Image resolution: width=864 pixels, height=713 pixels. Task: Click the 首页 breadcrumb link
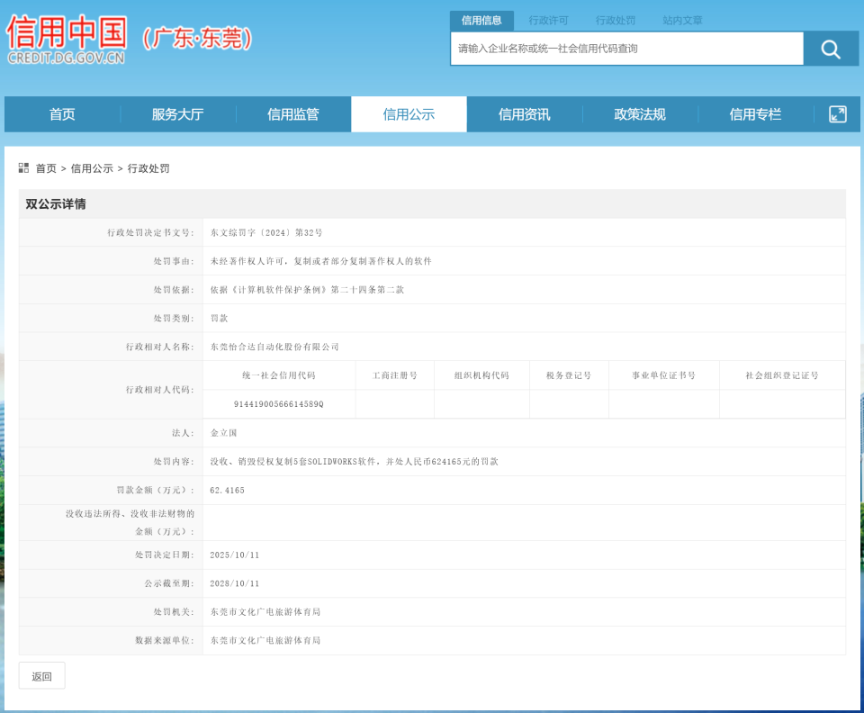[x=47, y=168]
